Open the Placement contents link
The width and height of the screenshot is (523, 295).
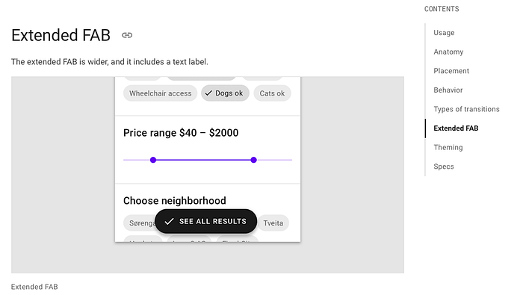451,71
